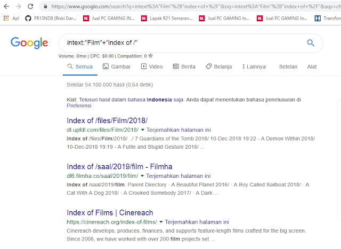Open the Lainnya more menu
The height and width of the screenshot is (249, 341).
[x=254, y=66]
